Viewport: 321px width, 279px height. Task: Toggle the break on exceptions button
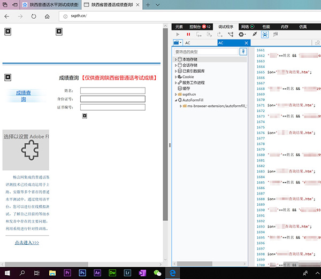coord(242,34)
